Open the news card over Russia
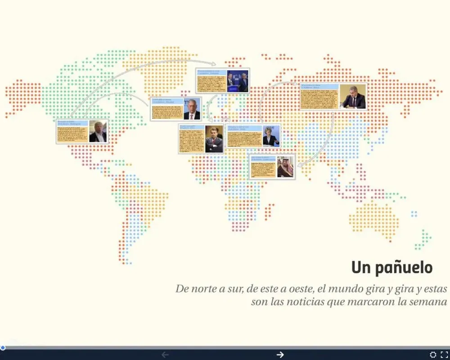The image size is (450, 360). coord(333,96)
